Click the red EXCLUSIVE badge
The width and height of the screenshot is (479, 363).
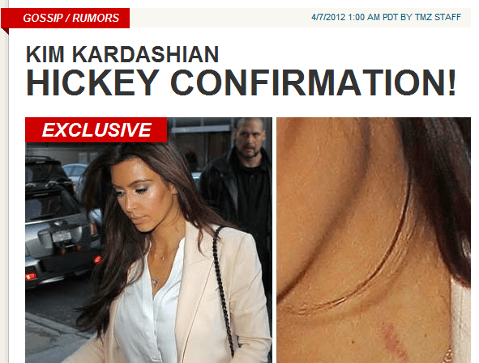96,130
